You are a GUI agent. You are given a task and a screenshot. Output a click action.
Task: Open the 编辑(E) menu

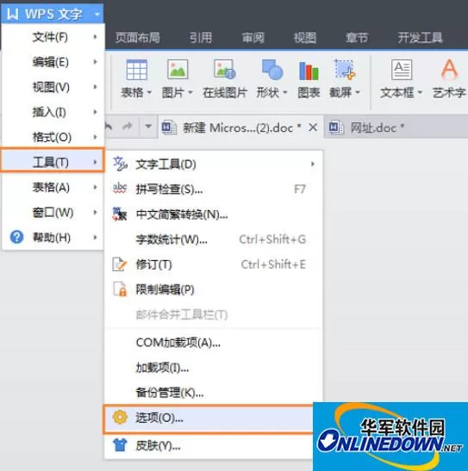[x=53, y=62]
